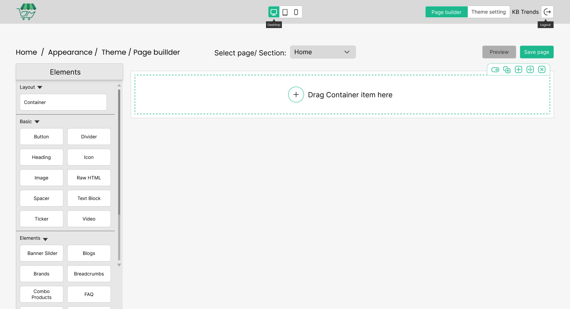Go to Theme breadcrumb
This screenshot has height=309, width=570.
point(114,52)
